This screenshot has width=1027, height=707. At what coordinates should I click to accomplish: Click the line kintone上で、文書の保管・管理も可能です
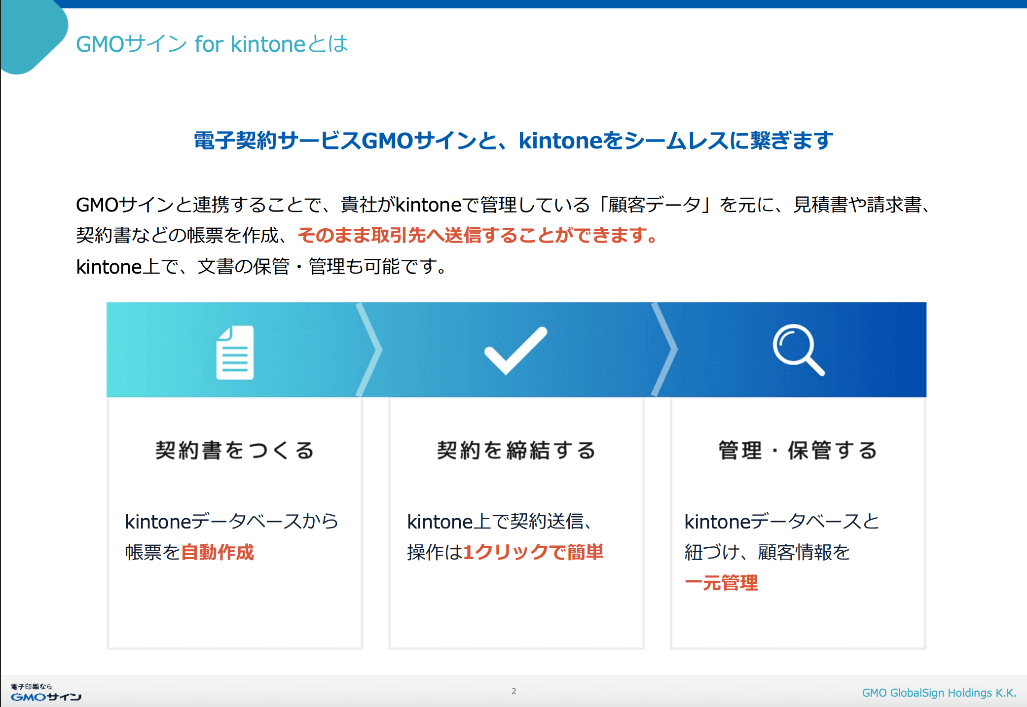[261, 267]
